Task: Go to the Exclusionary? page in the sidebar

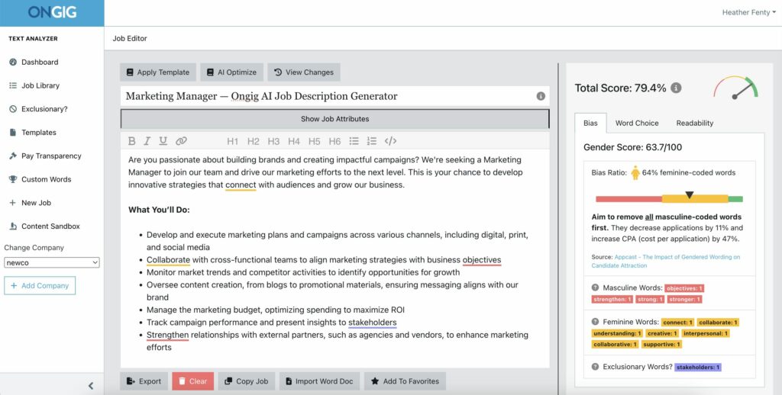Action: coord(38,109)
